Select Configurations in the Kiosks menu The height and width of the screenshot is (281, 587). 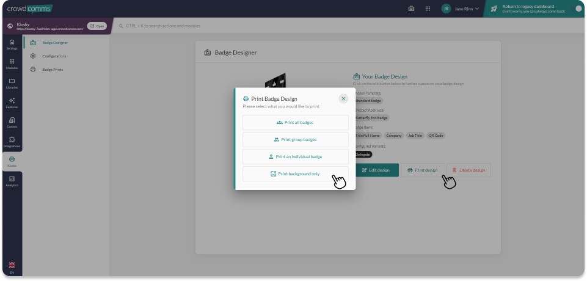tap(54, 56)
